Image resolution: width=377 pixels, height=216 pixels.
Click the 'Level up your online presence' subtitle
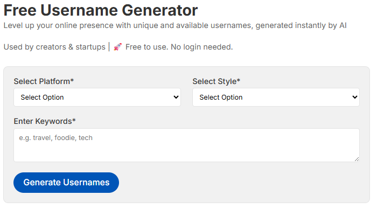175,25
